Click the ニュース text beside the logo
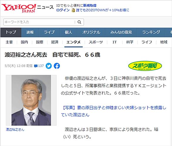Image resolution: width=172 pixels, height=146 pixels. [45, 7]
